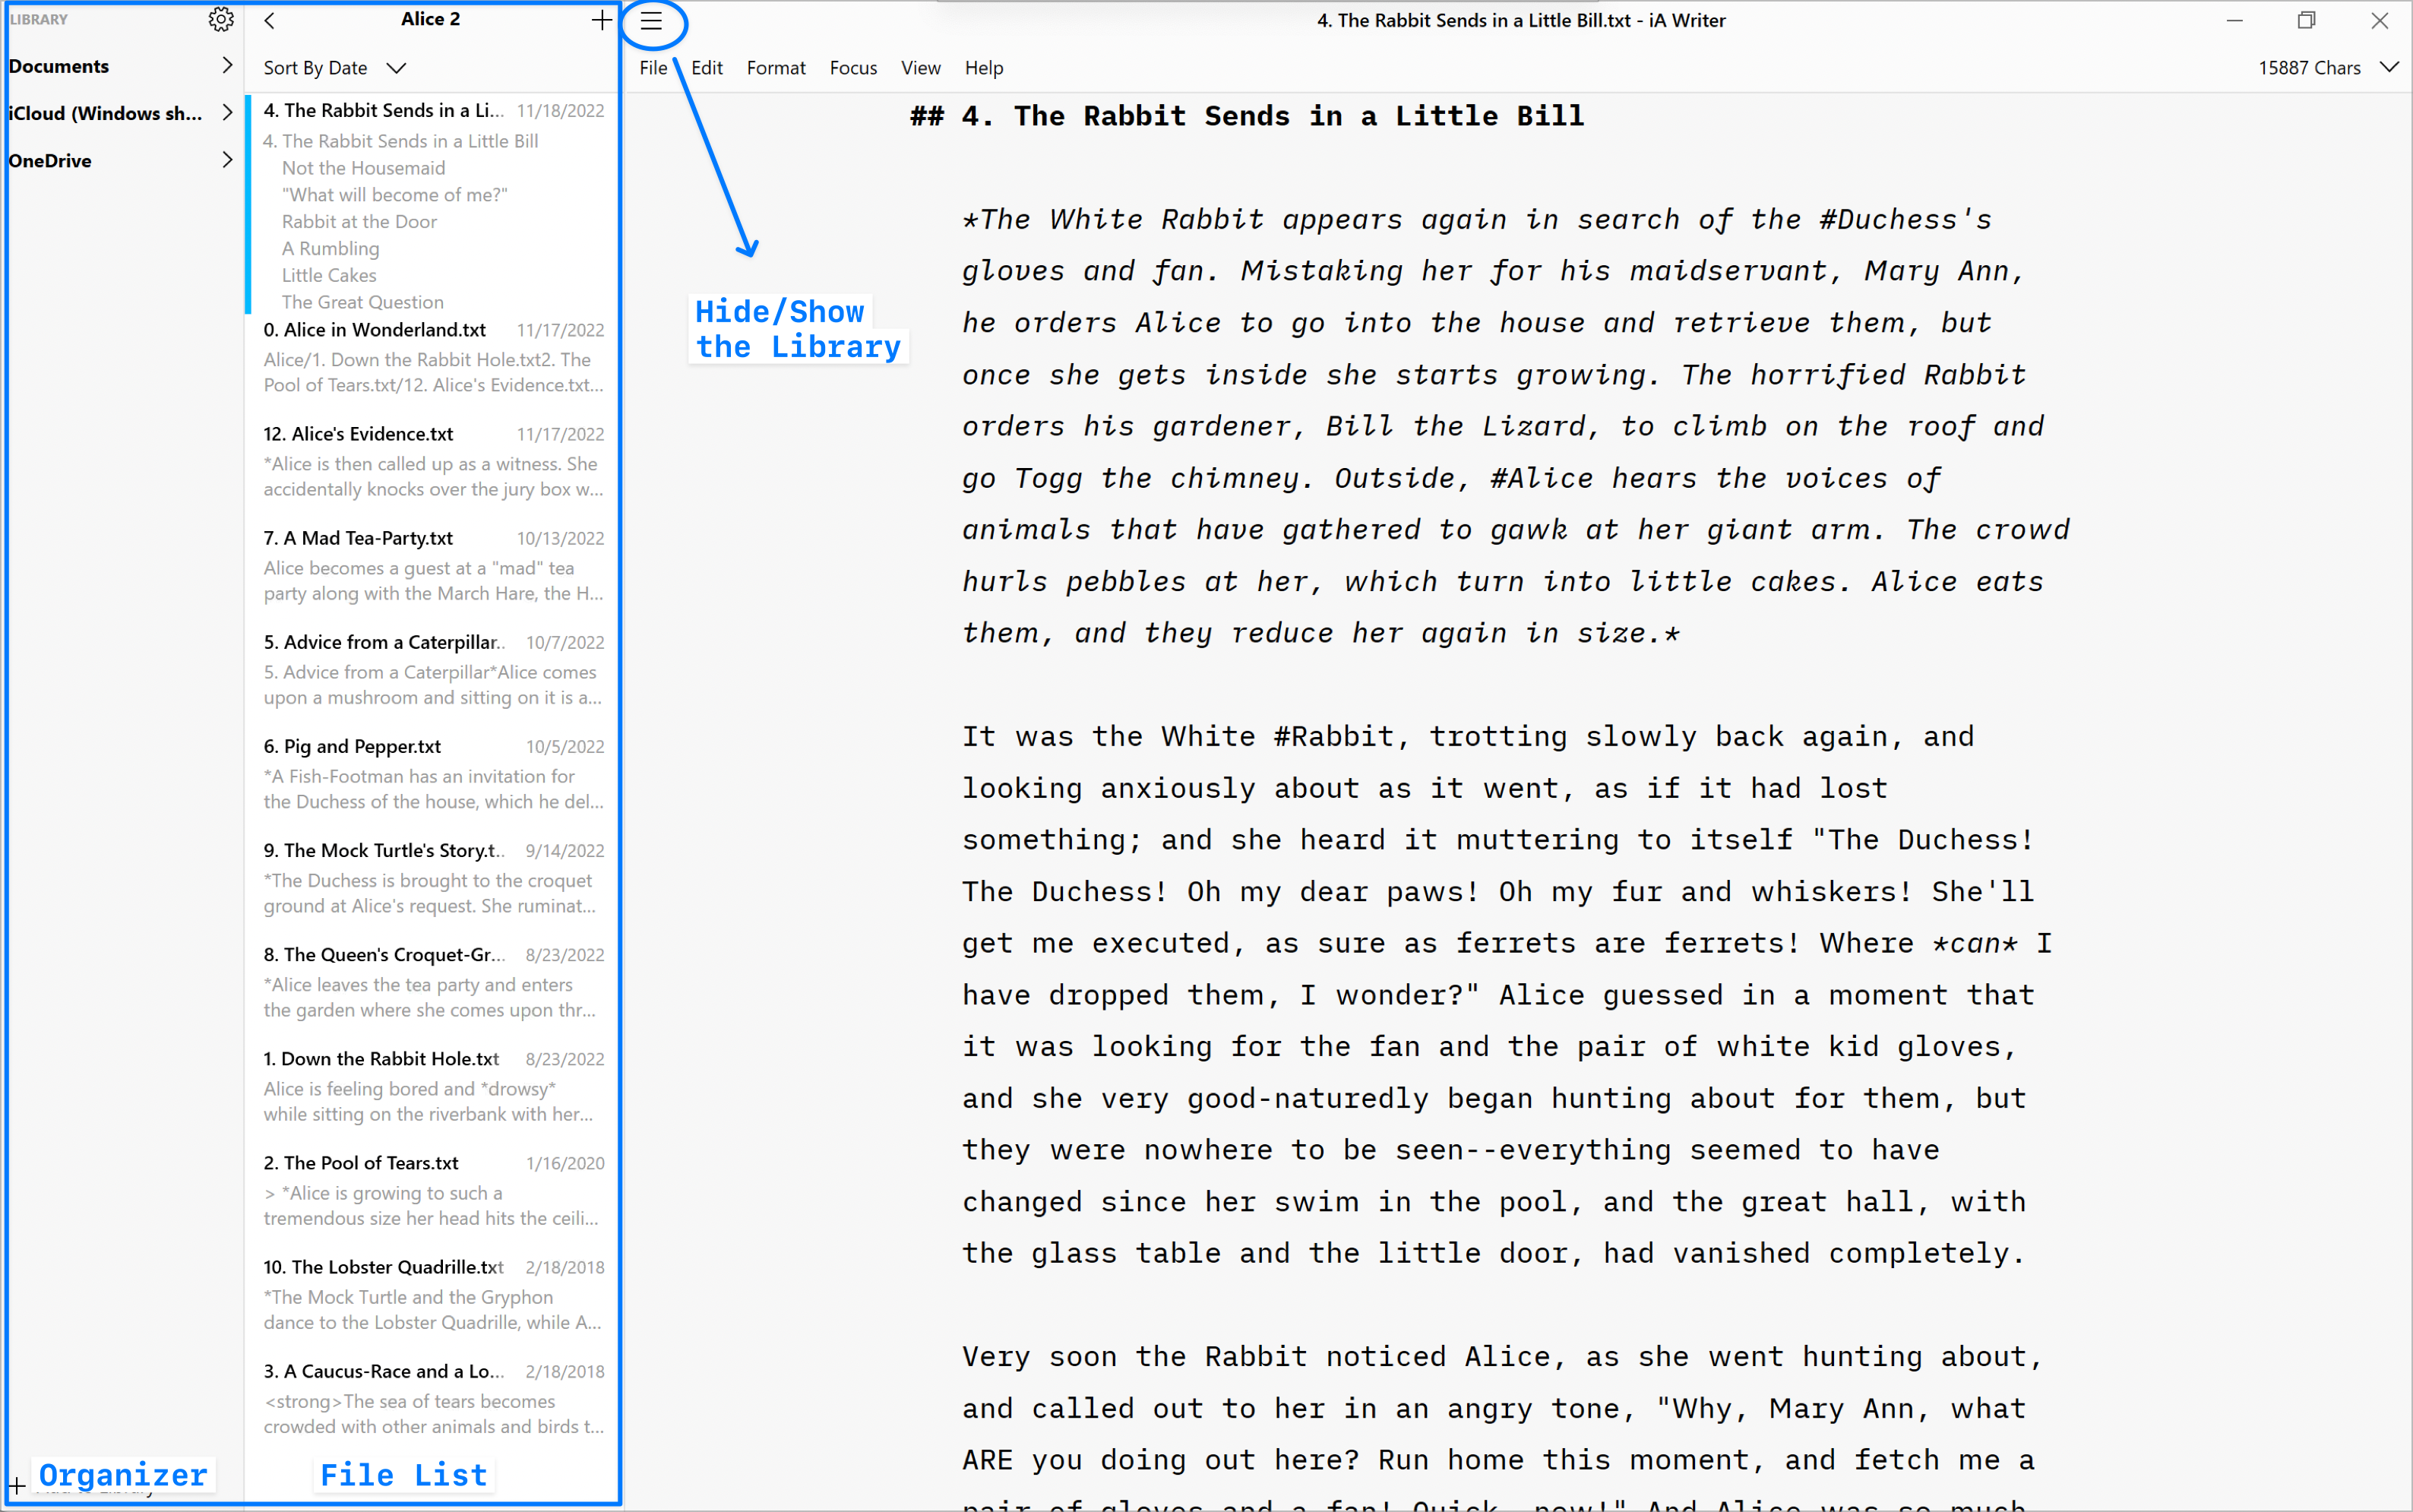Go back from Alice 2 folder
2413x1512 pixels.
pyautogui.click(x=269, y=20)
